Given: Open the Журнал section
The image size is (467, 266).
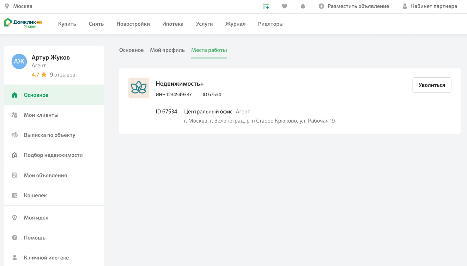Looking at the screenshot, I should tap(235, 24).
